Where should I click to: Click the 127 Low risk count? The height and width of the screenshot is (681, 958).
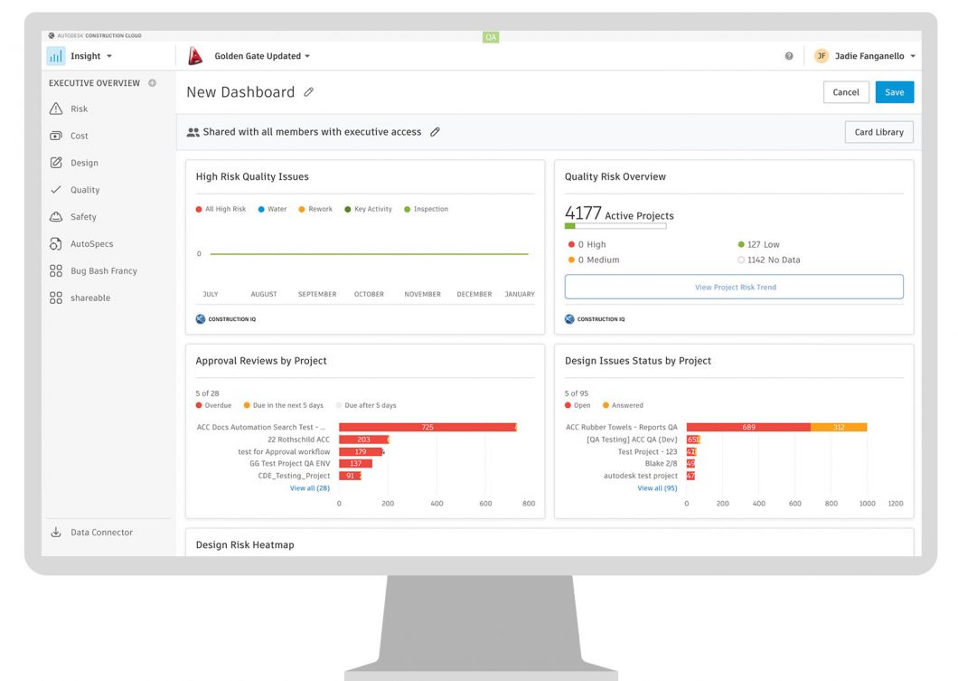click(x=758, y=244)
